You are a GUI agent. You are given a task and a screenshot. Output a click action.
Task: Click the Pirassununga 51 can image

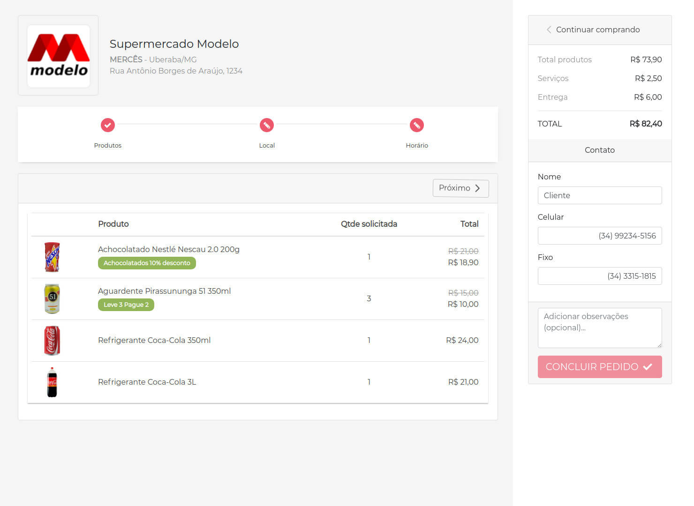tap(52, 298)
